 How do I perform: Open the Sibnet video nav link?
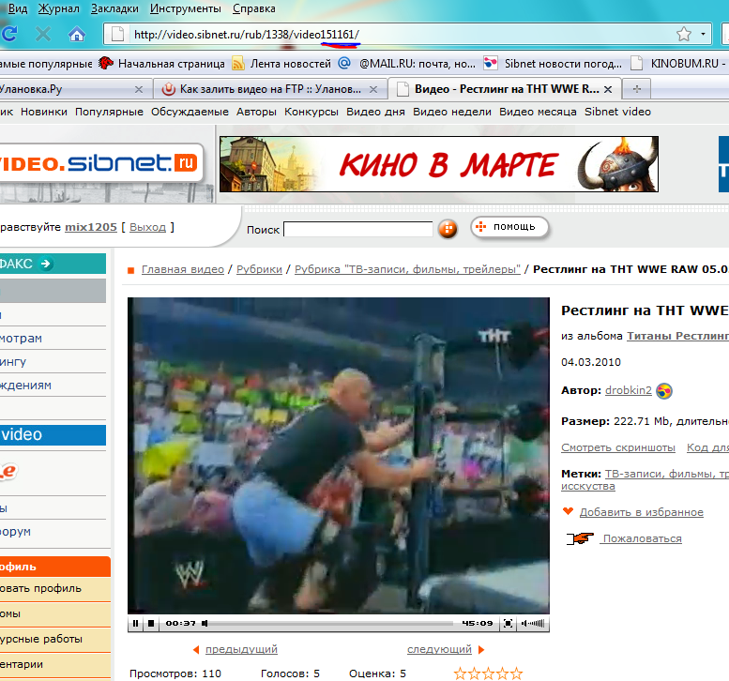pyautogui.click(x=617, y=112)
